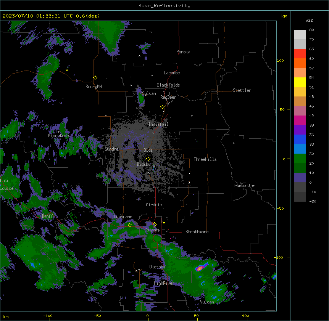Click the Limestone label
Image resolution: width=329 pixels, height=321 pixels.
click(x=58, y=136)
